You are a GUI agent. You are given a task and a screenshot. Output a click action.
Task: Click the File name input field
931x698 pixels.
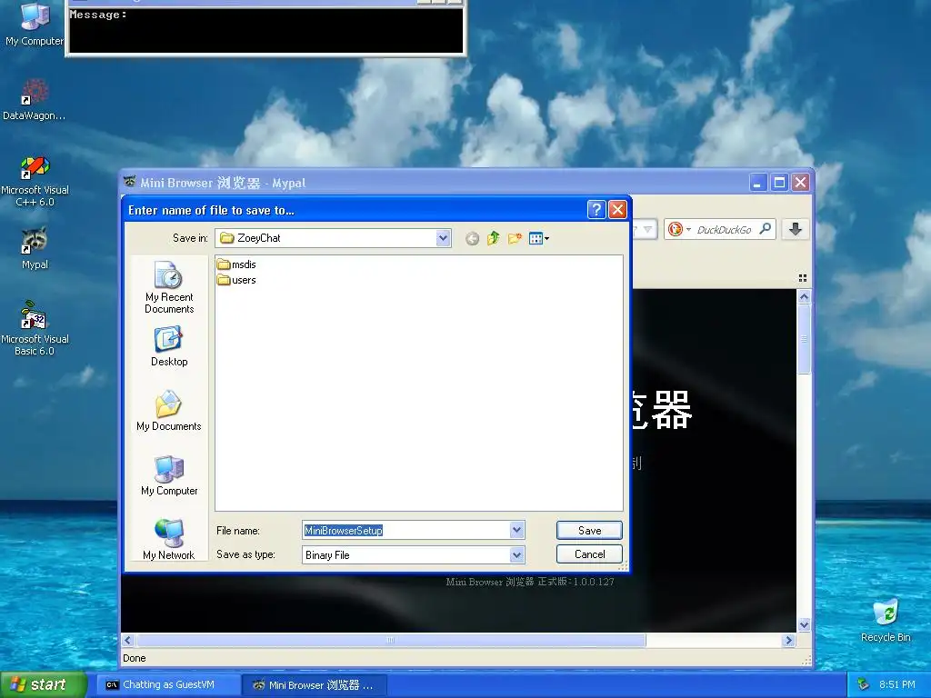pos(406,530)
